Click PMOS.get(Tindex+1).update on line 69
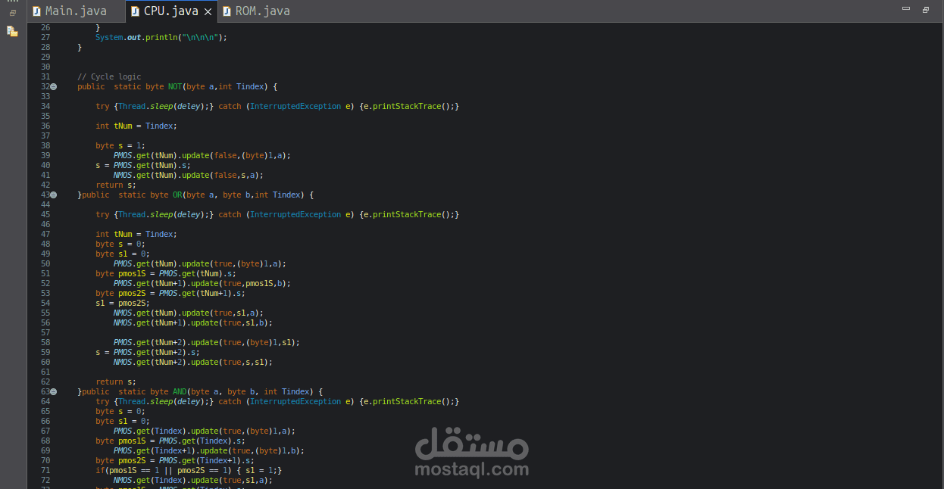This screenshot has height=489, width=944. point(209,450)
